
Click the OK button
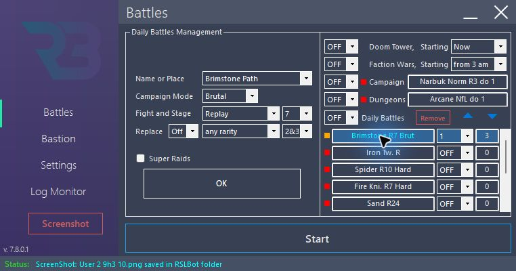click(x=222, y=184)
